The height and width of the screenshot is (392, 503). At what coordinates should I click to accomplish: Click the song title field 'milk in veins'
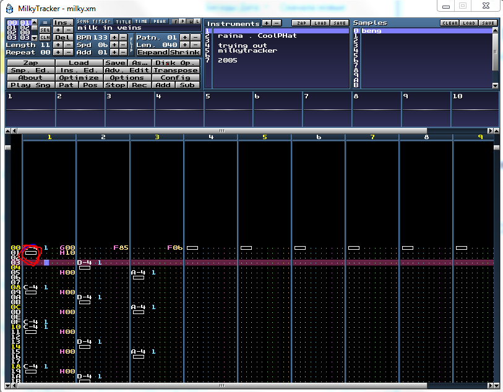[138, 28]
